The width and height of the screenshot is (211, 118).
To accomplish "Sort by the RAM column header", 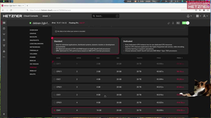I will click(98, 58).
